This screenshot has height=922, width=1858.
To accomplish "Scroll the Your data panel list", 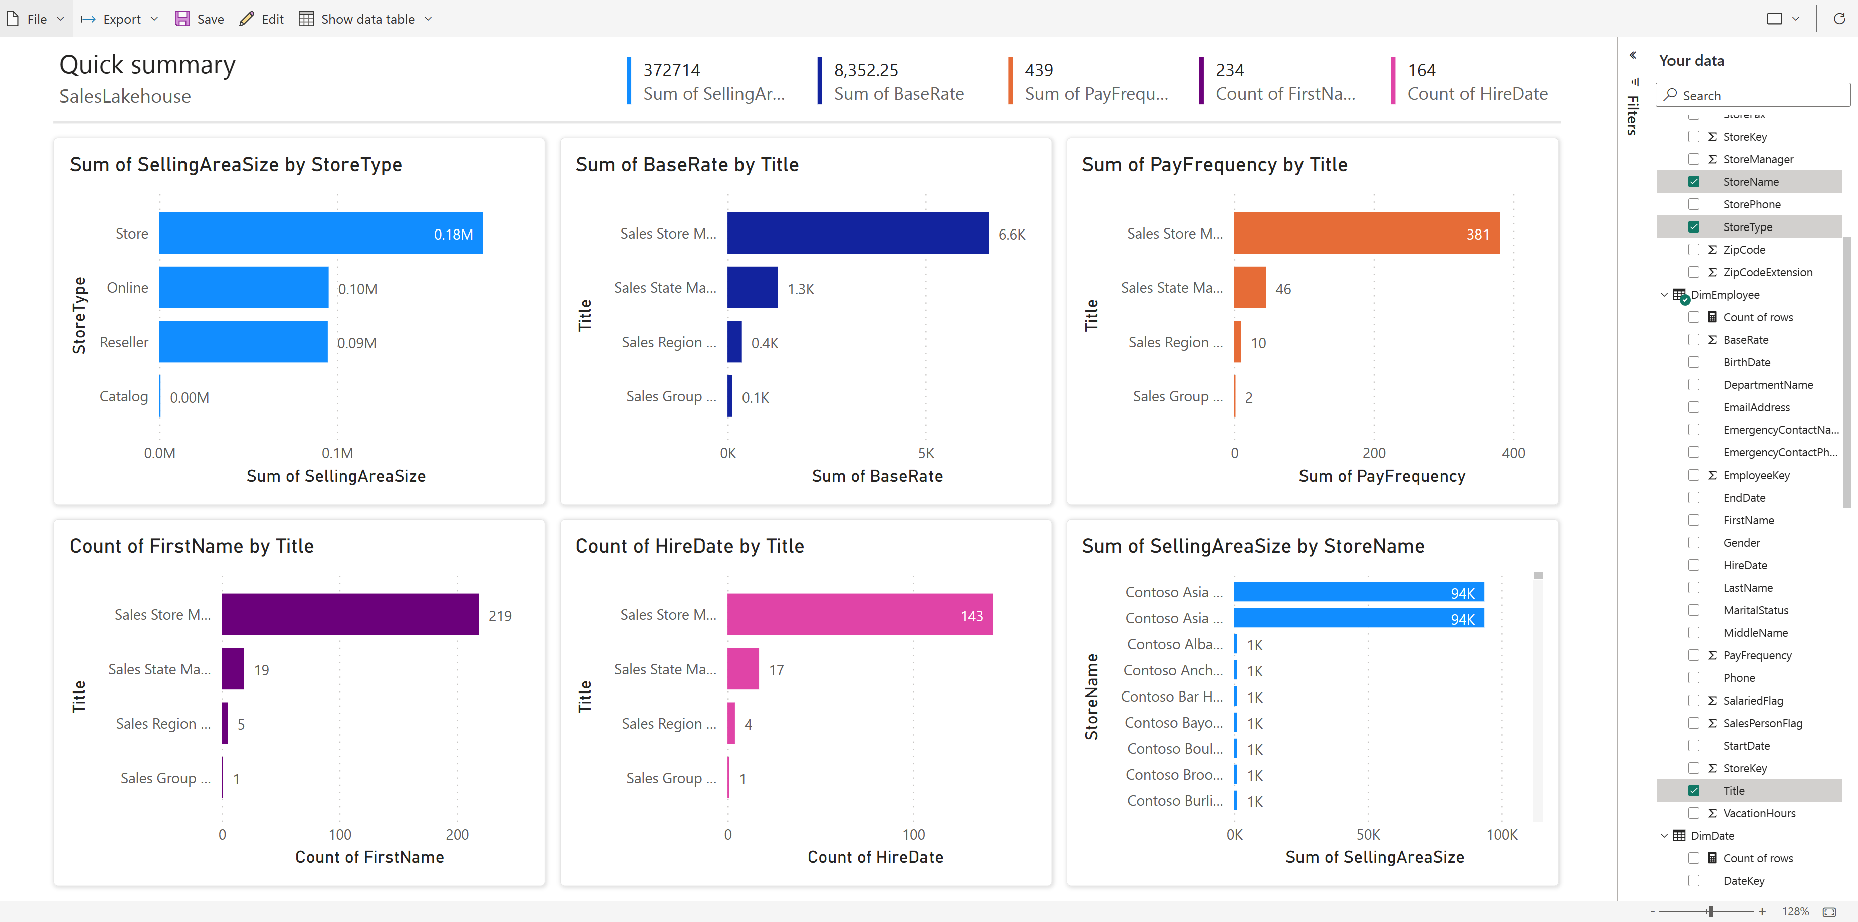I will coord(1847,474).
